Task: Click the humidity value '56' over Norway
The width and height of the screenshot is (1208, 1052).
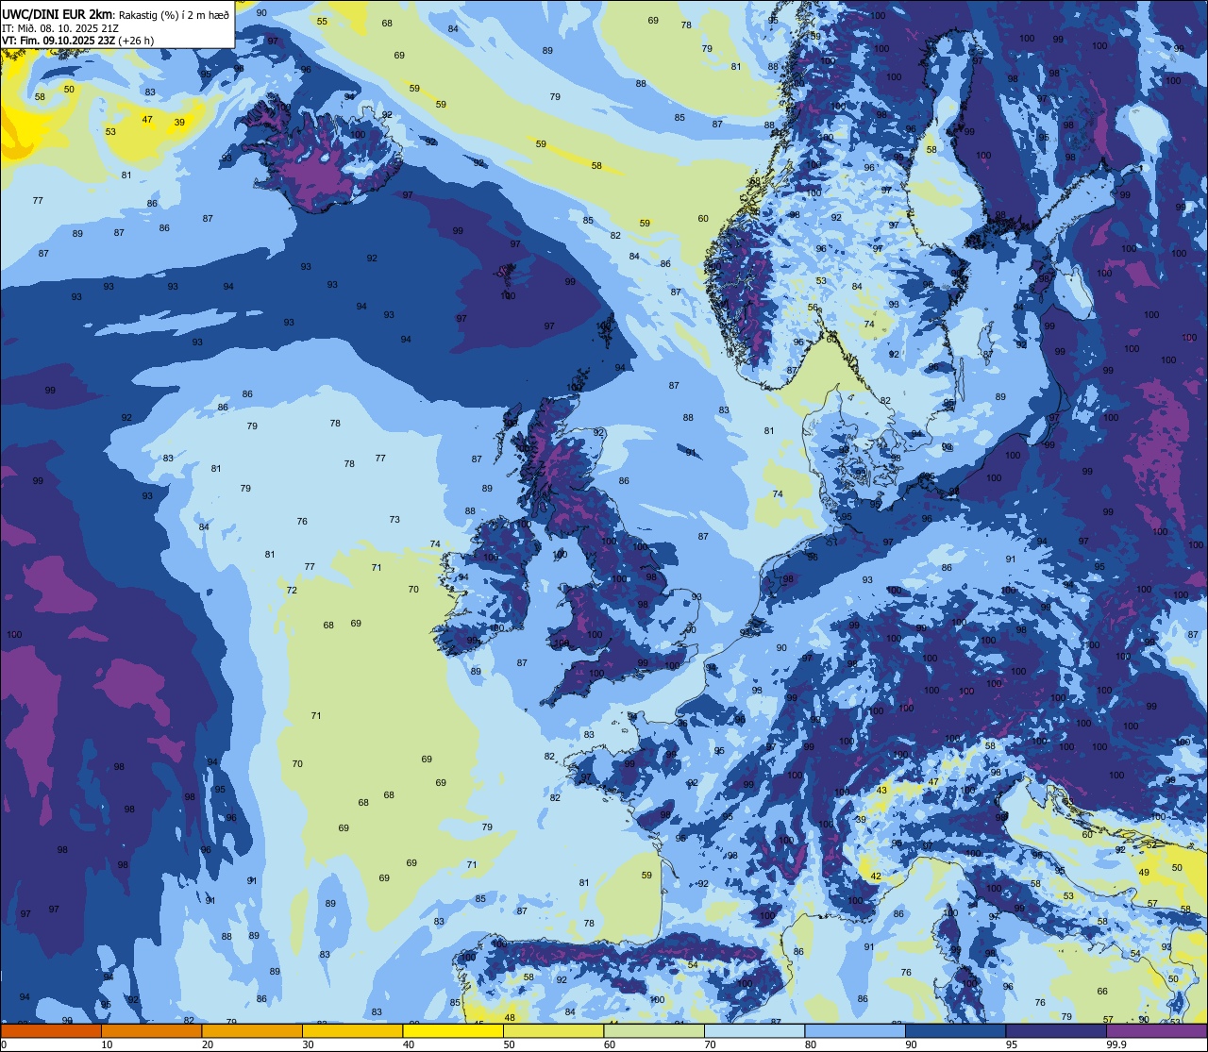Action: pos(813,308)
